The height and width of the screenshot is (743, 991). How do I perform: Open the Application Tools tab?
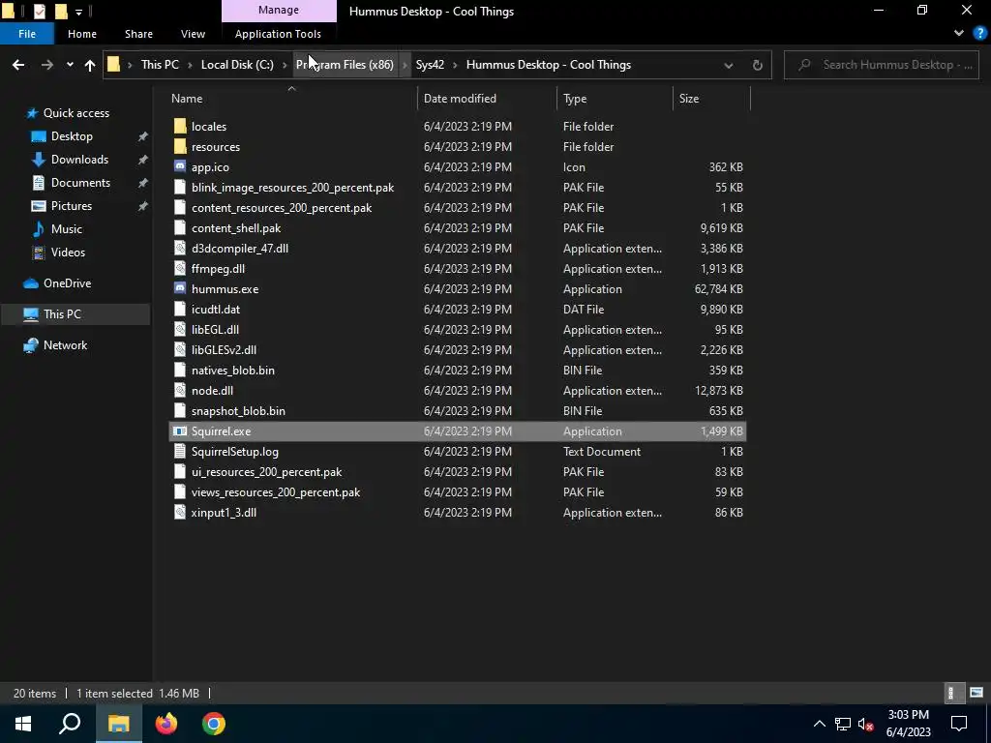(278, 34)
